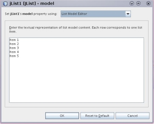Viewport: 154px width, 124px height.
Task: Click after the number in Item 1
Action: point(19,40)
